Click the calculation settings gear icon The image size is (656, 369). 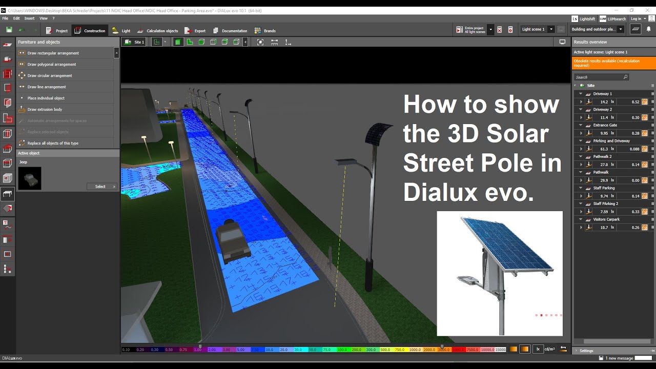(x=510, y=30)
